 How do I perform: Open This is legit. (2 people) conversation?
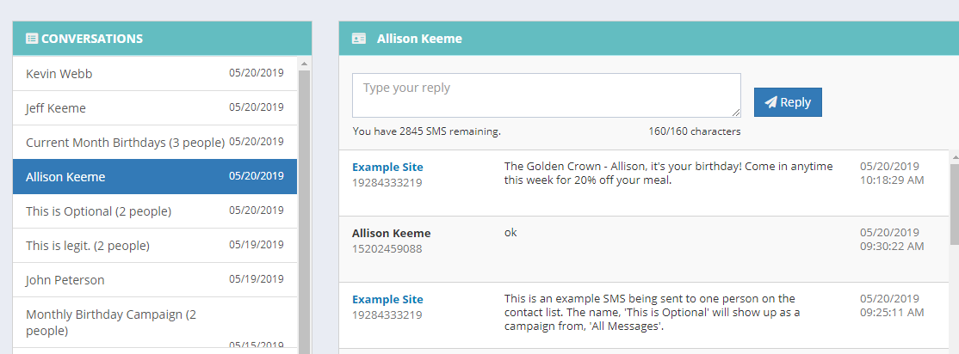point(155,246)
